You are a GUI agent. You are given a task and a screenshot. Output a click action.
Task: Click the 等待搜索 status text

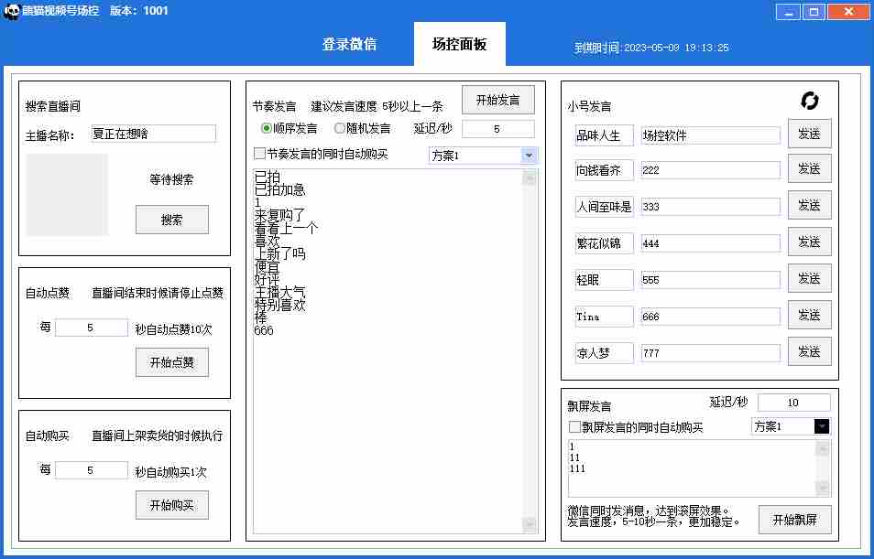click(x=171, y=180)
